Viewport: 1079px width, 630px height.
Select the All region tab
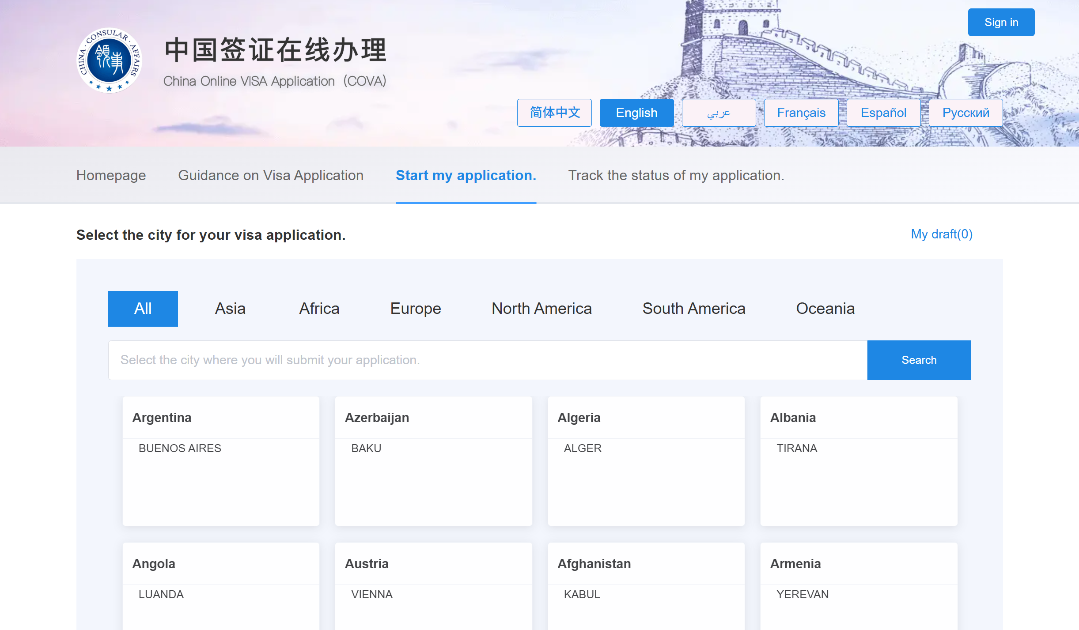point(143,309)
